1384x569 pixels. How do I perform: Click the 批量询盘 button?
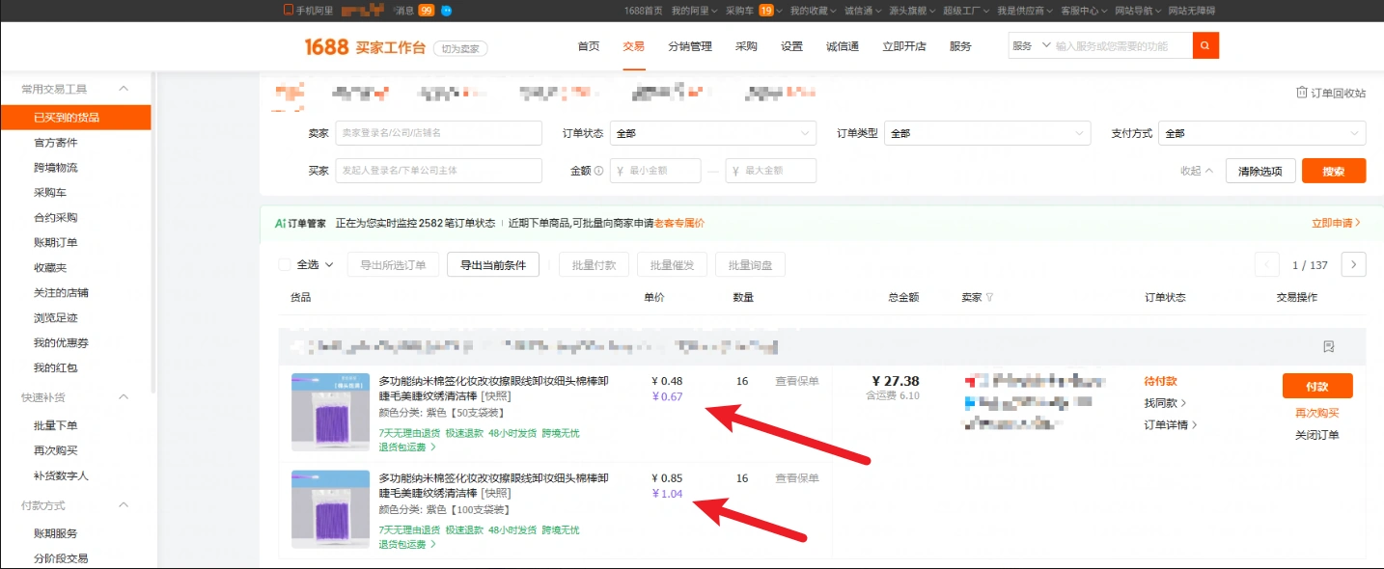751,264
